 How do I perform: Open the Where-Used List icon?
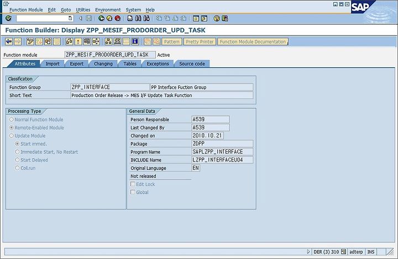[96, 41]
